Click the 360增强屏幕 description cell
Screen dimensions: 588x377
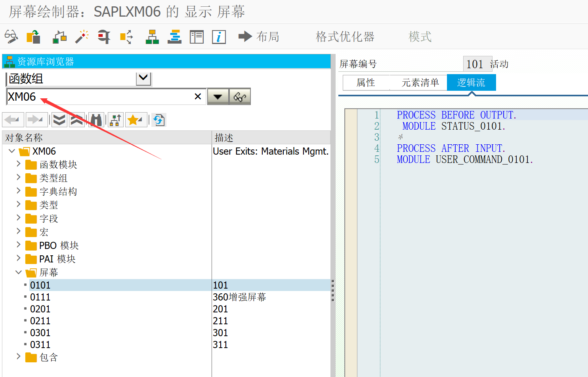(239, 297)
